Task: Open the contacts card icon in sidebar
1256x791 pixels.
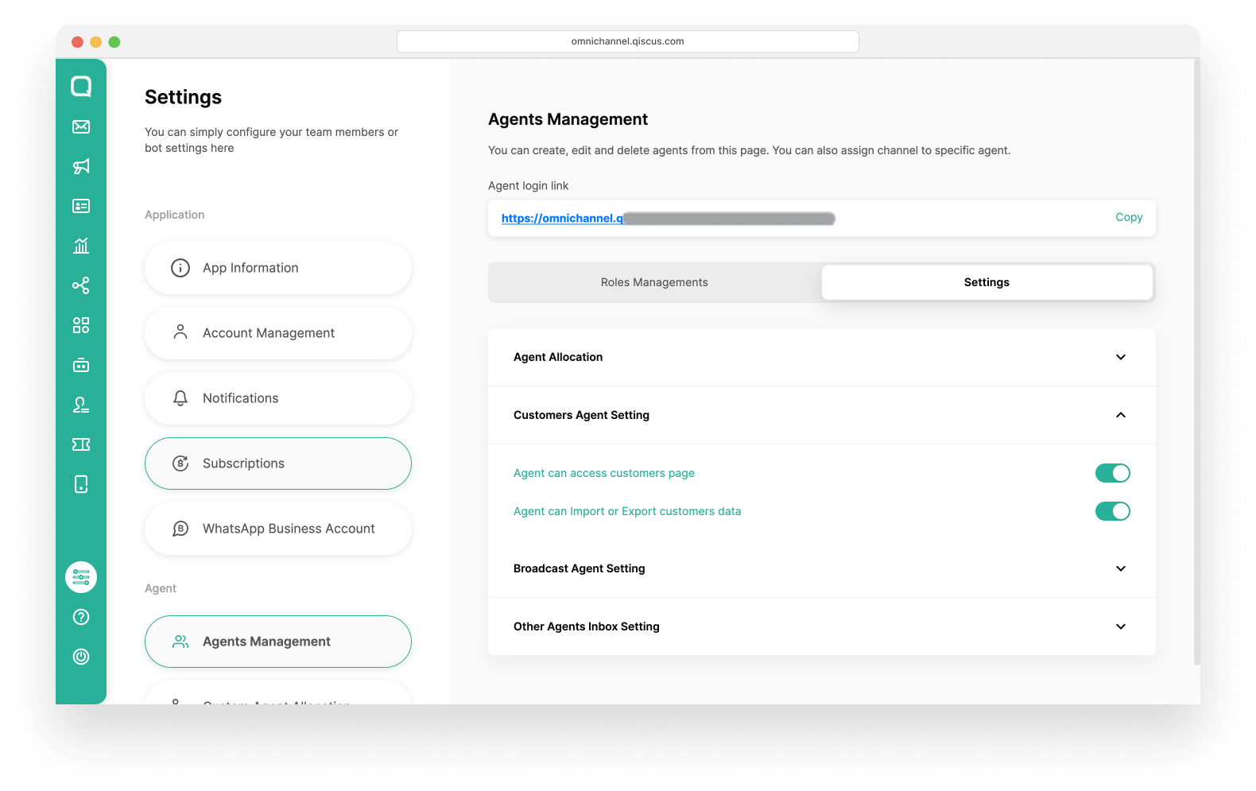Action: click(81, 206)
